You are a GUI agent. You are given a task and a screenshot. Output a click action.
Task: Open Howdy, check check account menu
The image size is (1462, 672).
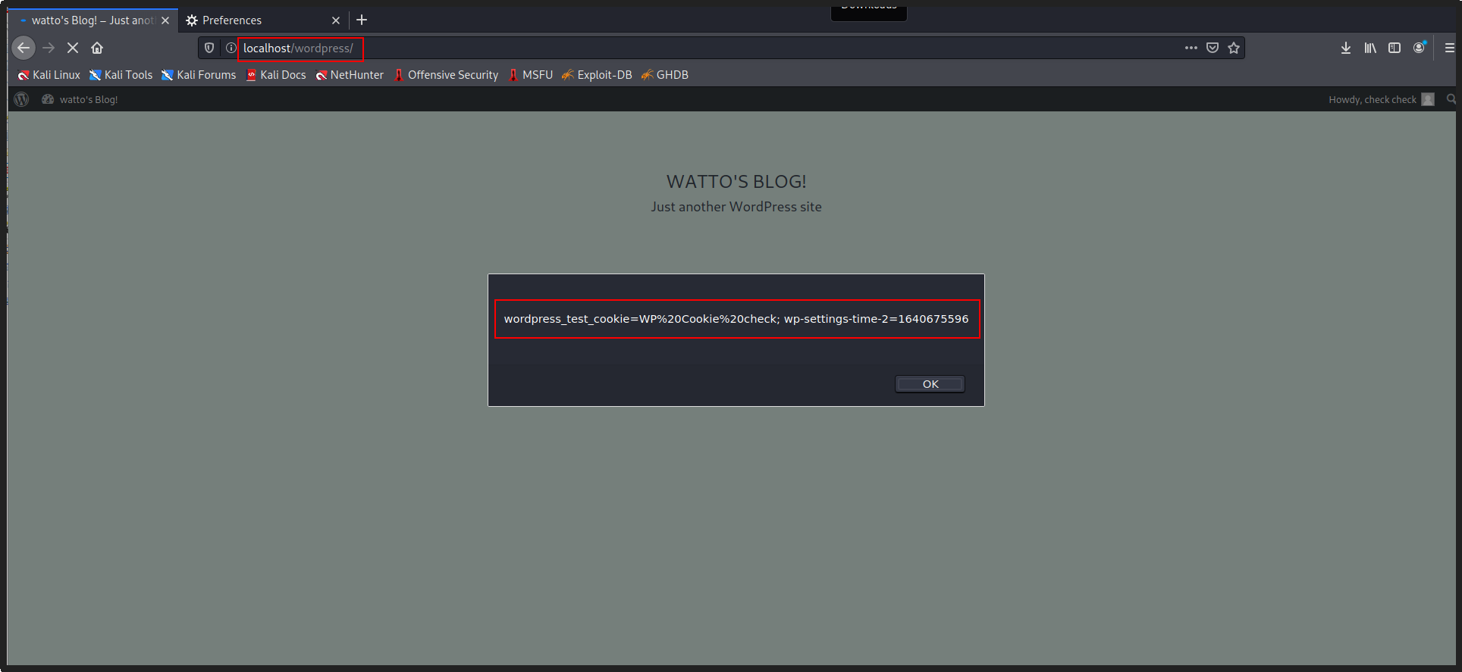(x=1381, y=99)
